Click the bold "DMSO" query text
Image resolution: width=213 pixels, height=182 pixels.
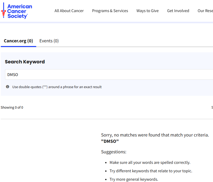tap(110, 141)
